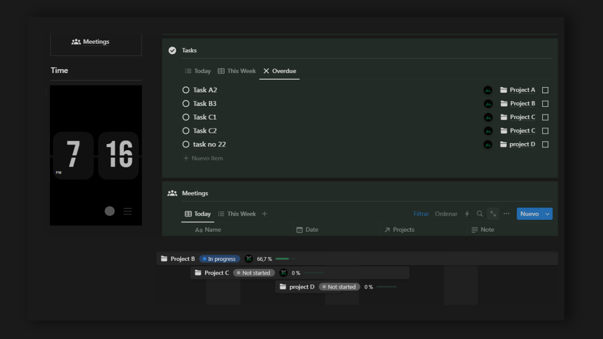Image resolution: width=603 pixels, height=339 pixels.
Task: Open the dropdown arrow beside Nuevo
Action: coord(547,214)
